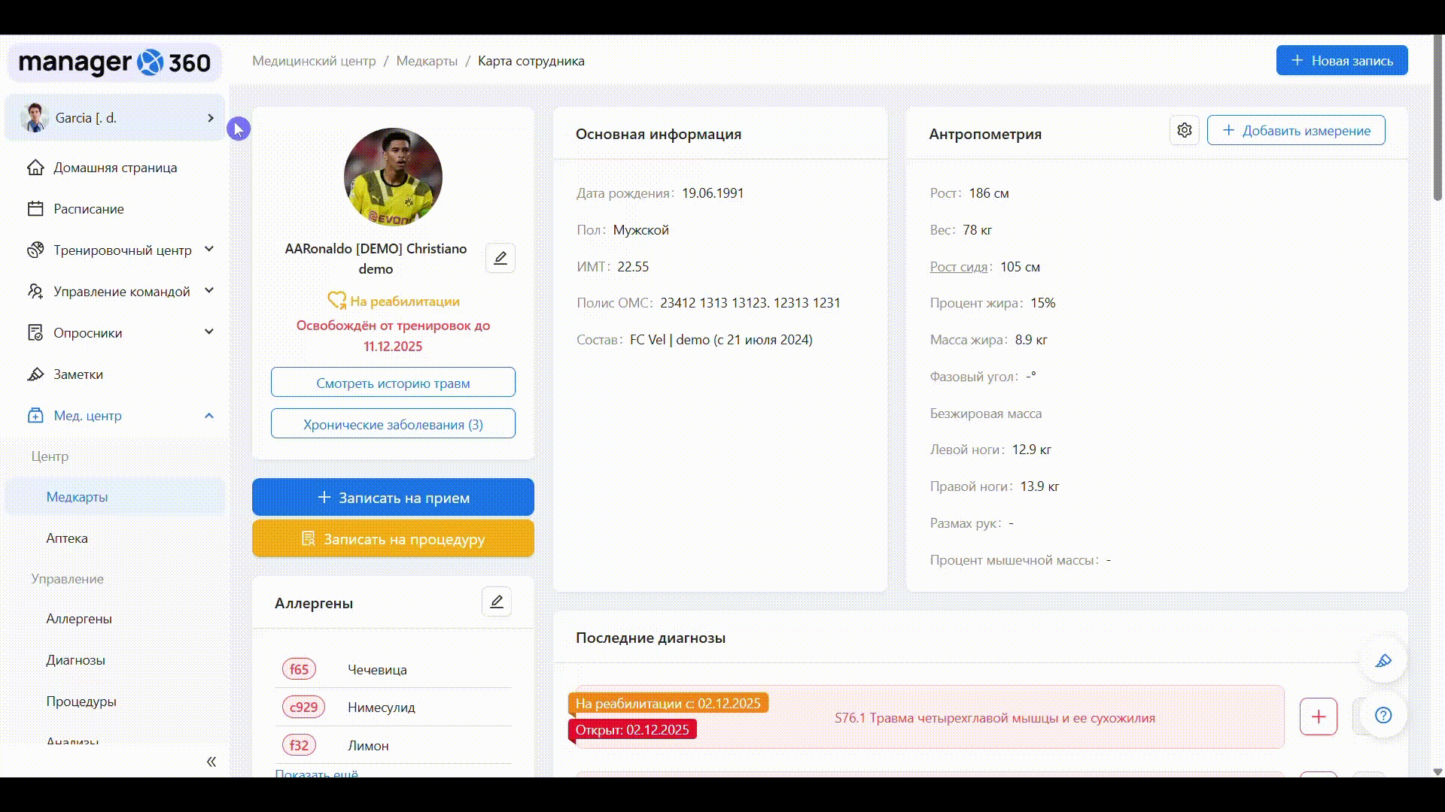Click the pencil icon beside player name

500,258
